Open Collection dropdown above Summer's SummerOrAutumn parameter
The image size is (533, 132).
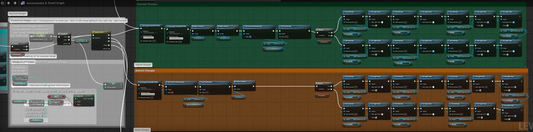click(175, 34)
